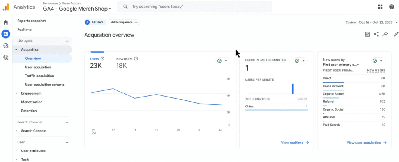
Task: Open the Help question mark icon
Action: click(392, 7)
